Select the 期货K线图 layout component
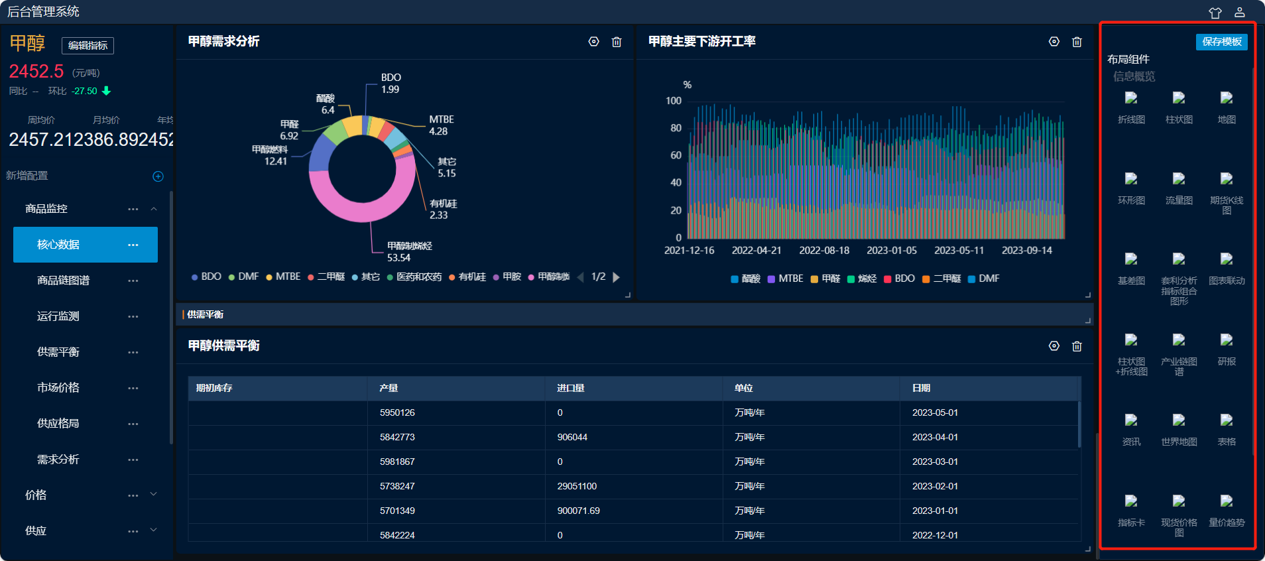The image size is (1265, 561). [x=1227, y=194]
